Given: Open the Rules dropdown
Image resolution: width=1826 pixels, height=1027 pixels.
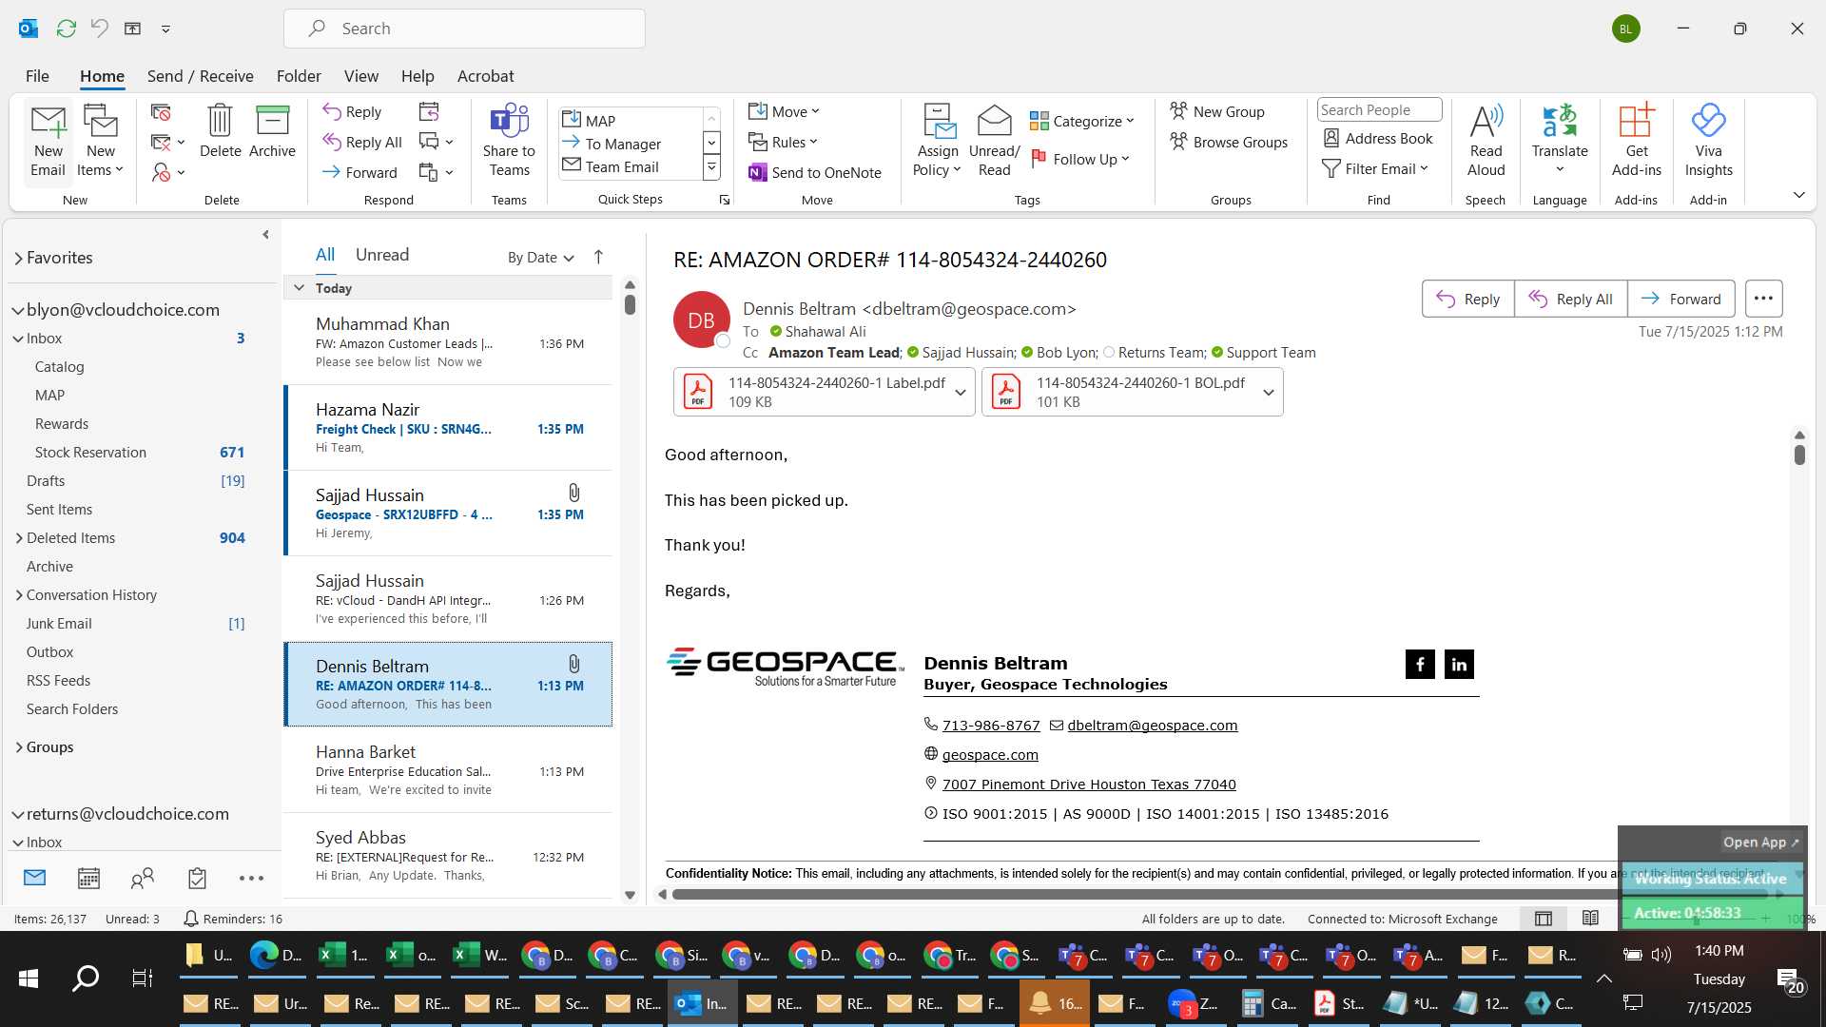Looking at the screenshot, I should 782,142.
